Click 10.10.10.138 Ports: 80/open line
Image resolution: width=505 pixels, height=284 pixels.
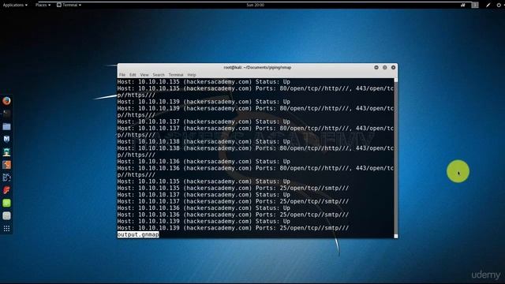pyautogui.click(x=256, y=151)
